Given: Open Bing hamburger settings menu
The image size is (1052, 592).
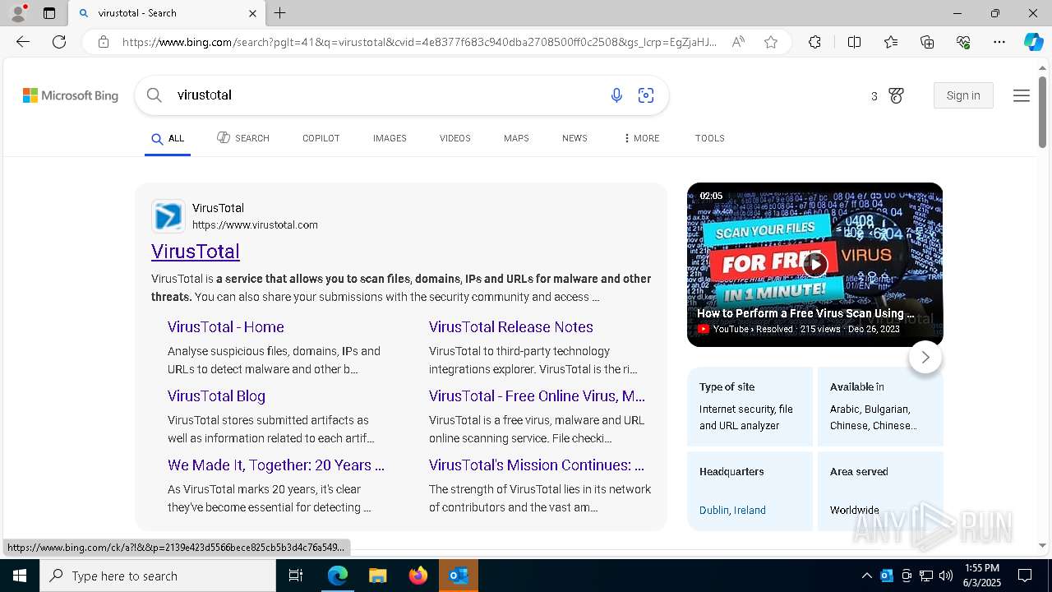Looking at the screenshot, I should pos(1022,95).
